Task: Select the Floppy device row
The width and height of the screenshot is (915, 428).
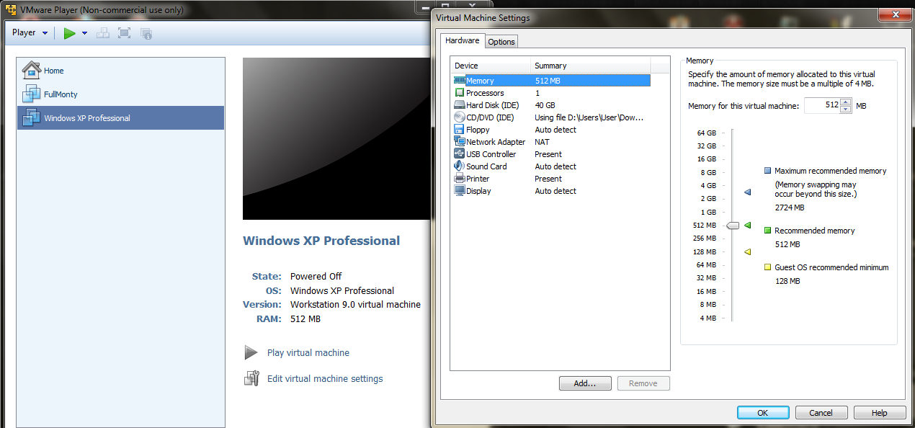Action: tap(551, 130)
